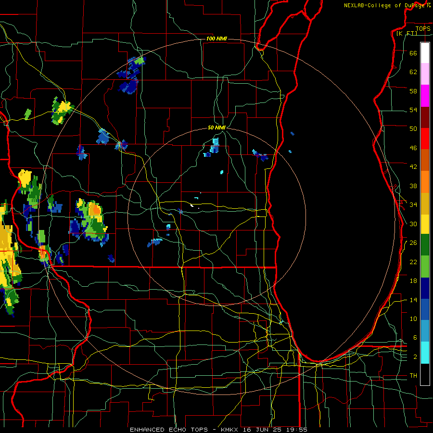Click the "[K FT]" units label
Image resolution: width=433 pixels, height=433 pixels.
click(x=407, y=34)
